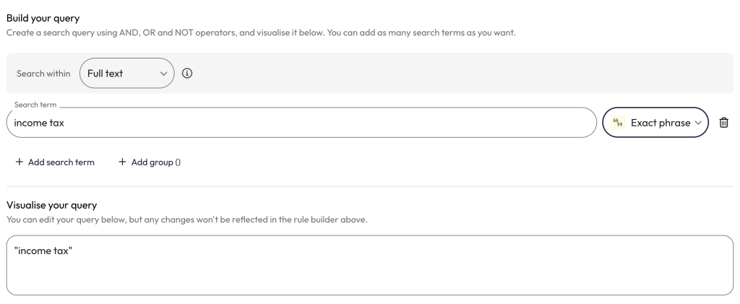Viewport: 740px width, 304px height.
Task: Click the Search within label
Action: [x=43, y=73]
